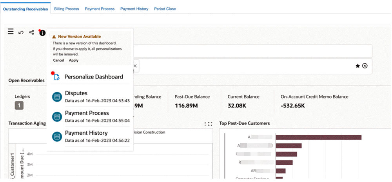Viewport: 392px width, 182px height.
Task: Click the longest past-due customer bar
Action: (319, 137)
